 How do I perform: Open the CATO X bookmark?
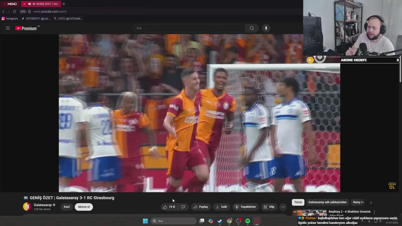coord(68,19)
